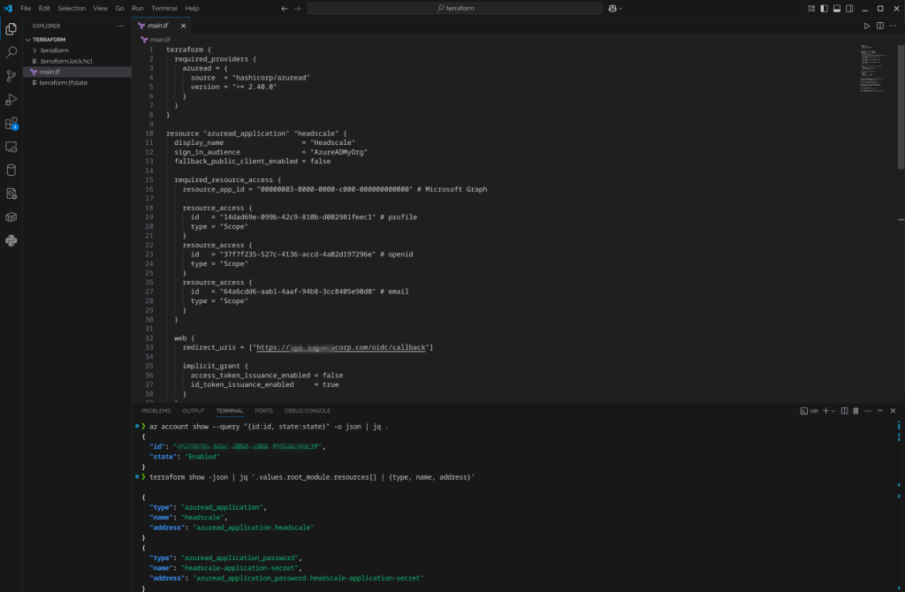The height and width of the screenshot is (592, 905).
Task: Toggle the bottom panel visibility
Action: pos(837,9)
